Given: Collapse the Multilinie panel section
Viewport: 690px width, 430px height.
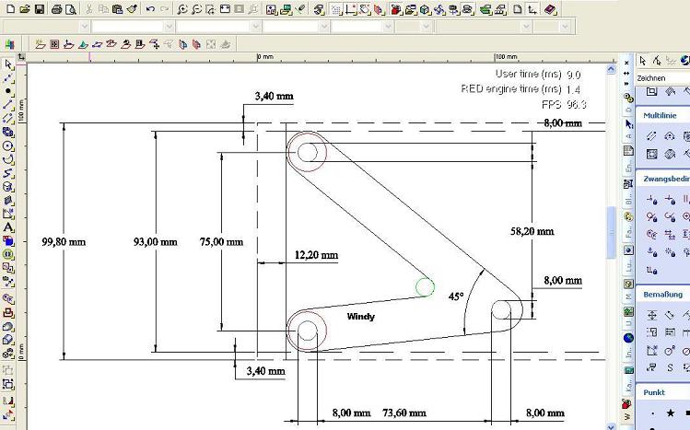Looking at the screenshot, I should pos(662,115).
